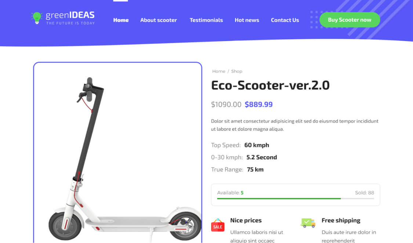Select the Contact Us link
The image size is (413, 243).
[x=285, y=20]
